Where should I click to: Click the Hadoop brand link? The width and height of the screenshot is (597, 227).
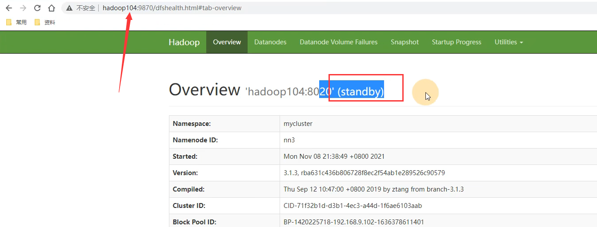[184, 42]
